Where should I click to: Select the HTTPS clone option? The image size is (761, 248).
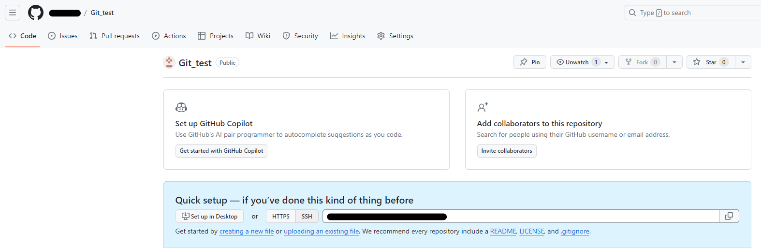[x=281, y=216]
